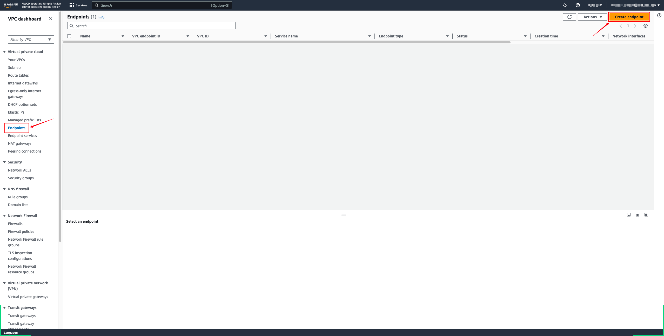Click page number 1 stepper control
This screenshot has width=664, height=336.
(628, 26)
